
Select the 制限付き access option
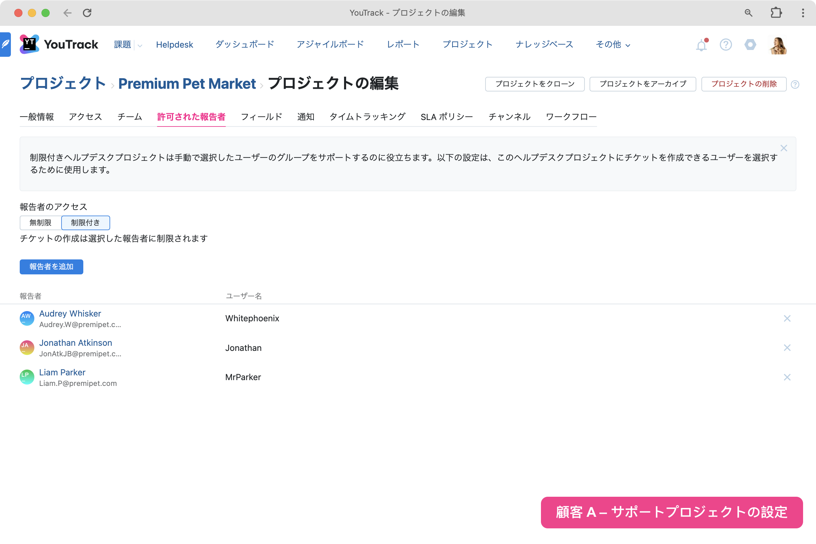click(x=85, y=223)
